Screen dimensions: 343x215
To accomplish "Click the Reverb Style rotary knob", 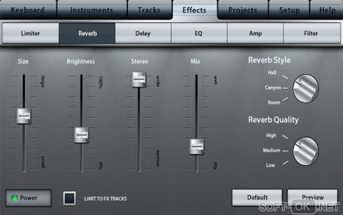I will pos(306,88).
